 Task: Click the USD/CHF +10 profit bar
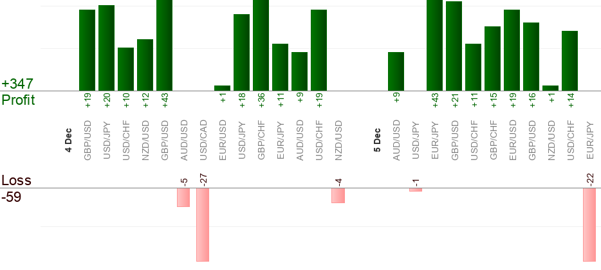coord(125,69)
